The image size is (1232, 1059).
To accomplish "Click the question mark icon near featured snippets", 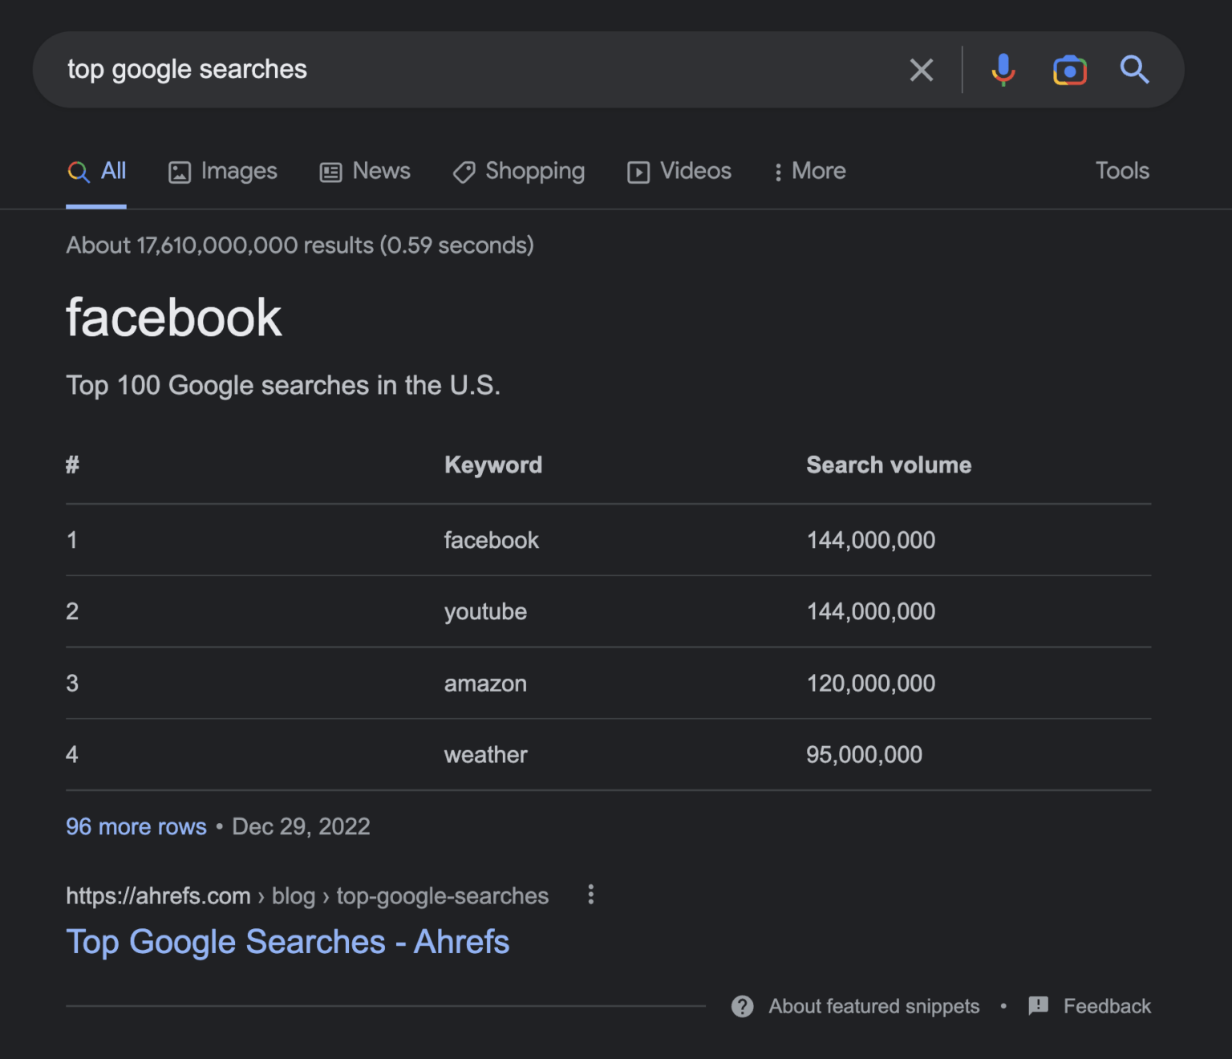I will point(742,1006).
